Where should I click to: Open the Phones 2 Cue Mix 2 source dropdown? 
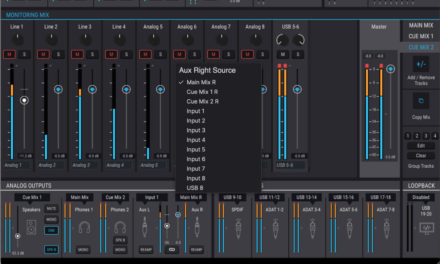point(115,197)
